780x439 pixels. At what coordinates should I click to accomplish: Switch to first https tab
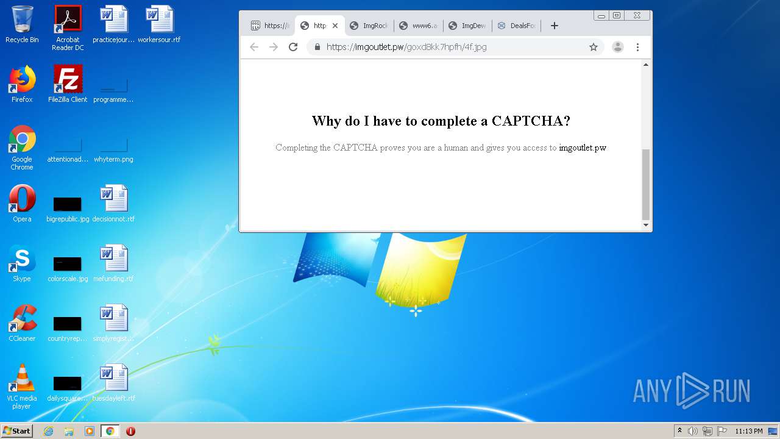[x=270, y=26]
